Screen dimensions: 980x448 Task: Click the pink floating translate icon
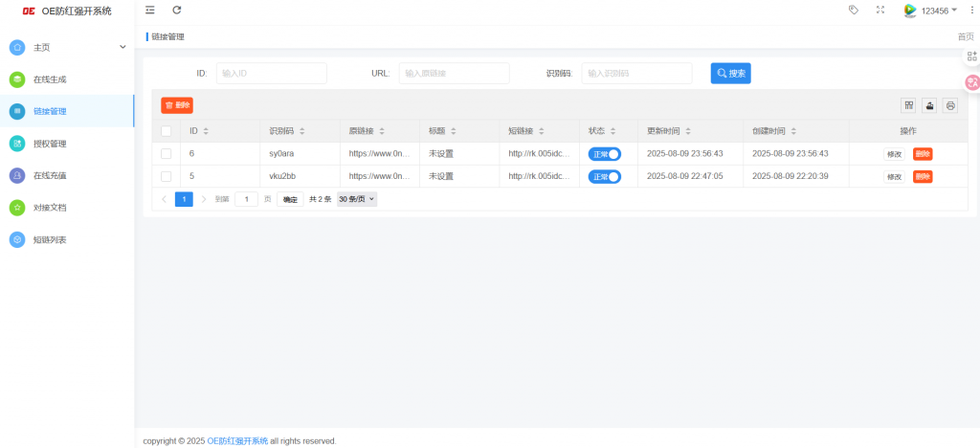(x=972, y=82)
